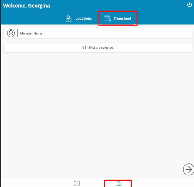Tap the 'Timesheet' text label
This screenshot has width=194, height=187.
122,19
